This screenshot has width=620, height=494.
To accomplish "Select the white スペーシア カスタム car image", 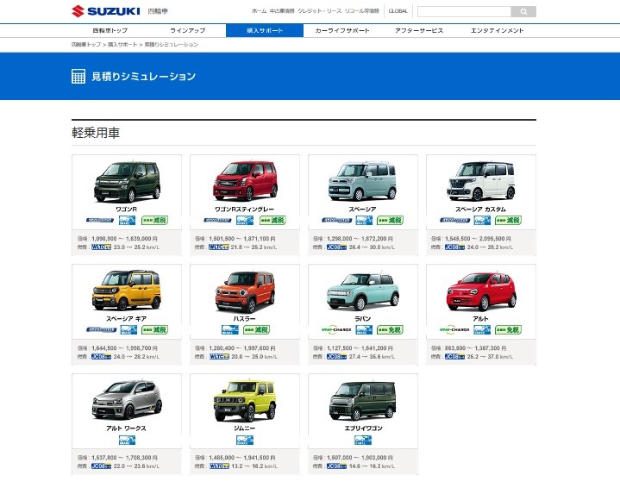I will pyautogui.click(x=481, y=181).
